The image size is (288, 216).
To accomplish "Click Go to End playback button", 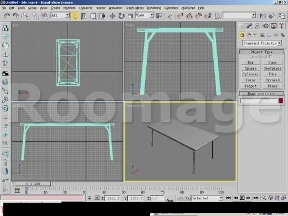I will tap(256, 198).
